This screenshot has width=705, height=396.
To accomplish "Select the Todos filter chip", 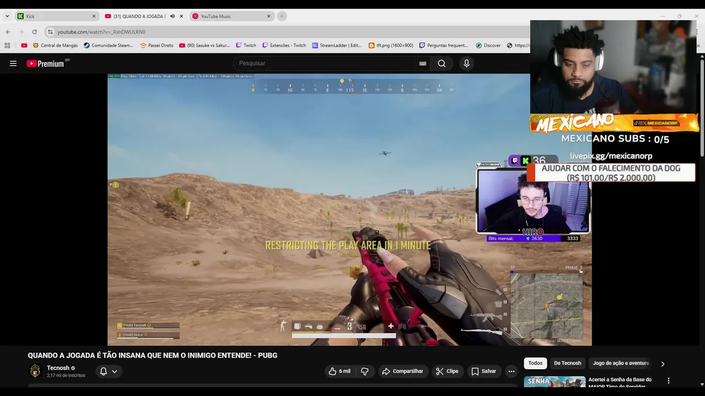I will 535,363.
